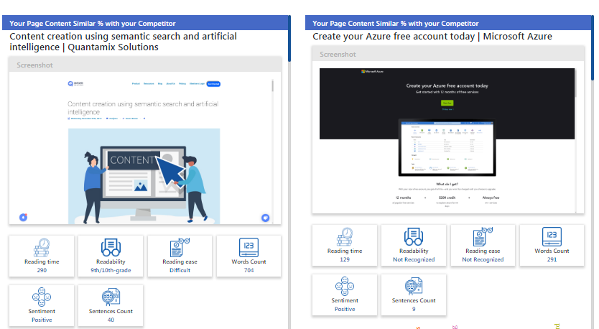
Task: Click the Quantamix Reading ease document icon
Action: pyautogui.click(x=180, y=248)
